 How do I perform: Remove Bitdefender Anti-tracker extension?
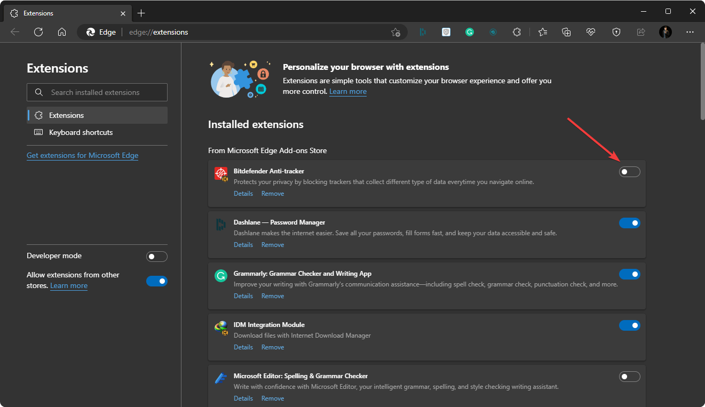click(273, 194)
